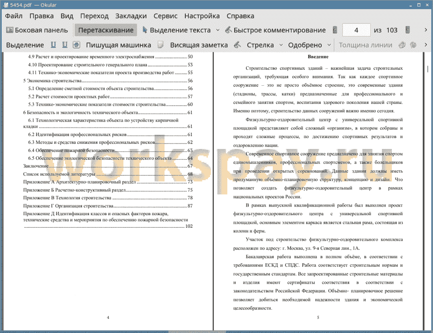Switch to Выделение текста selection mode
The width and height of the screenshot is (433, 333).
click(177, 30)
